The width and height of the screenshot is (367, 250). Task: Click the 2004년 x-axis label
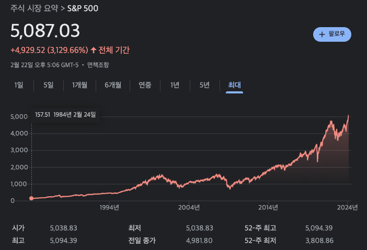point(189,207)
